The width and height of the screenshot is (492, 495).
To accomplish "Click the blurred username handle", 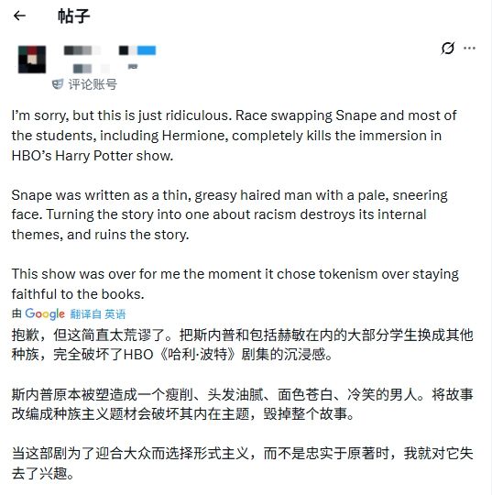I will 92,69.
